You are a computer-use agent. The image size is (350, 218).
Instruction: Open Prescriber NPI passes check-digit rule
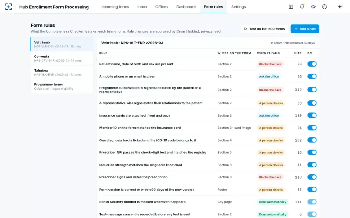(x=153, y=152)
